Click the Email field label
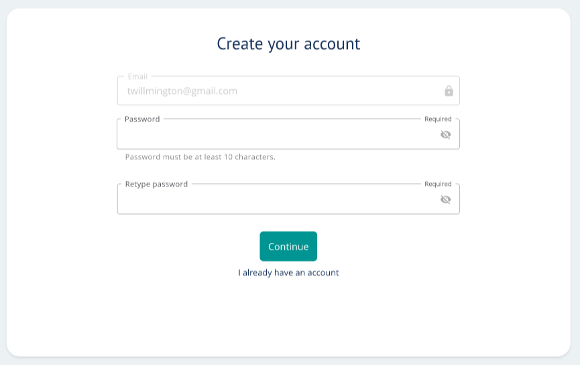The height and width of the screenshot is (365, 580). pos(137,76)
